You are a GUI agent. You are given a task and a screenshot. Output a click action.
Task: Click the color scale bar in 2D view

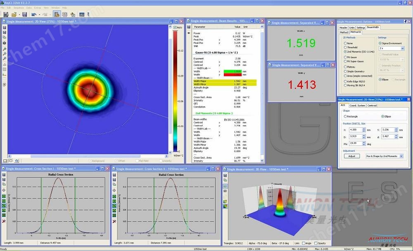point(175,91)
